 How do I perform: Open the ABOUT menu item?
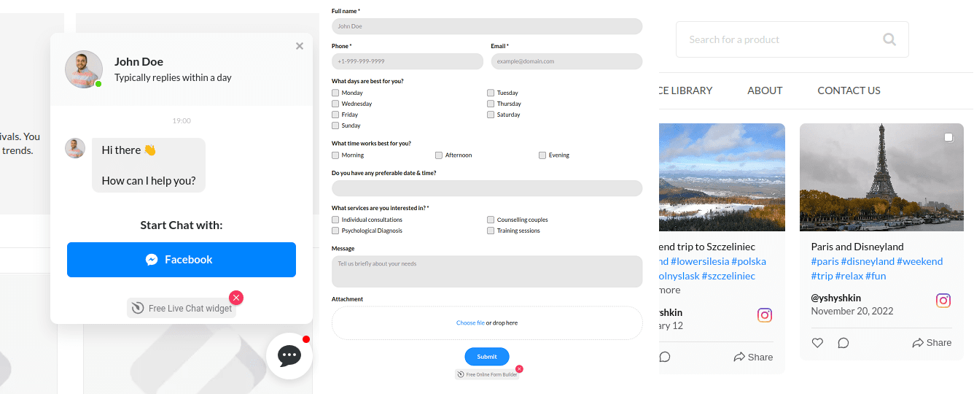point(765,90)
